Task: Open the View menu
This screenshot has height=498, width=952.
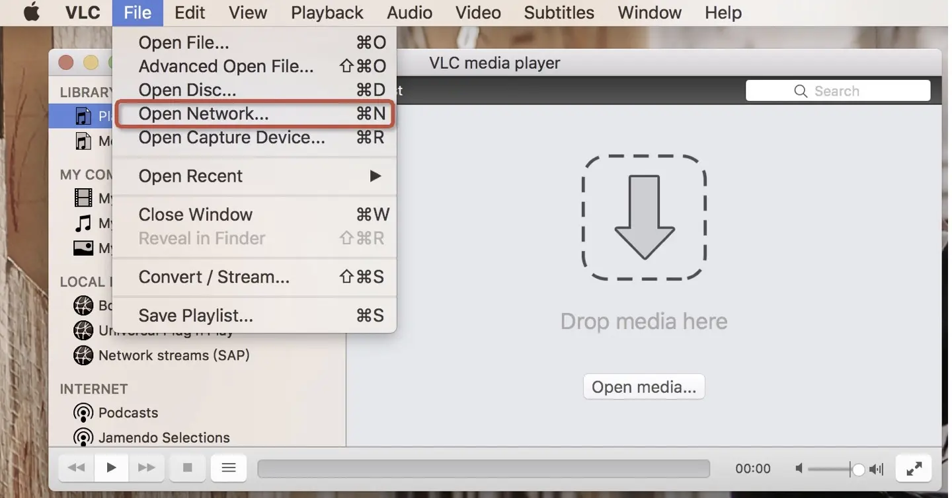Action: pos(248,13)
